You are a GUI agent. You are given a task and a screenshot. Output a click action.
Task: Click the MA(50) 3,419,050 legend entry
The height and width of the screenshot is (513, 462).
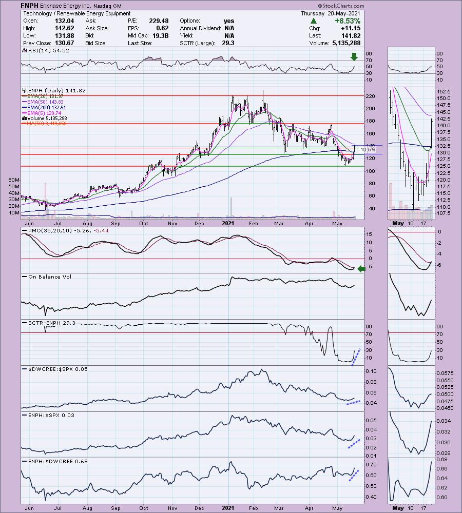[47, 123]
